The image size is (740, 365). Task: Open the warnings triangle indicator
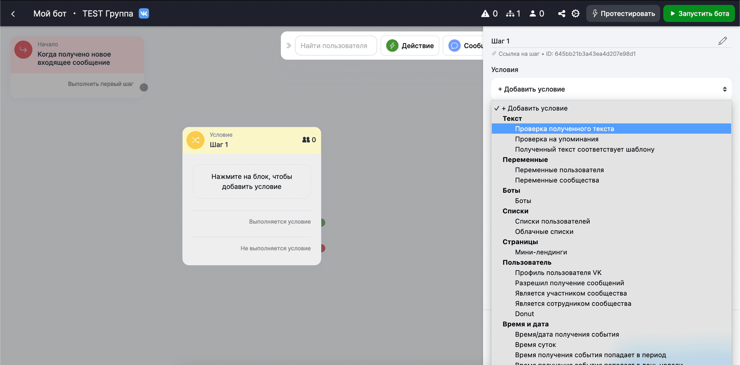pyautogui.click(x=485, y=14)
